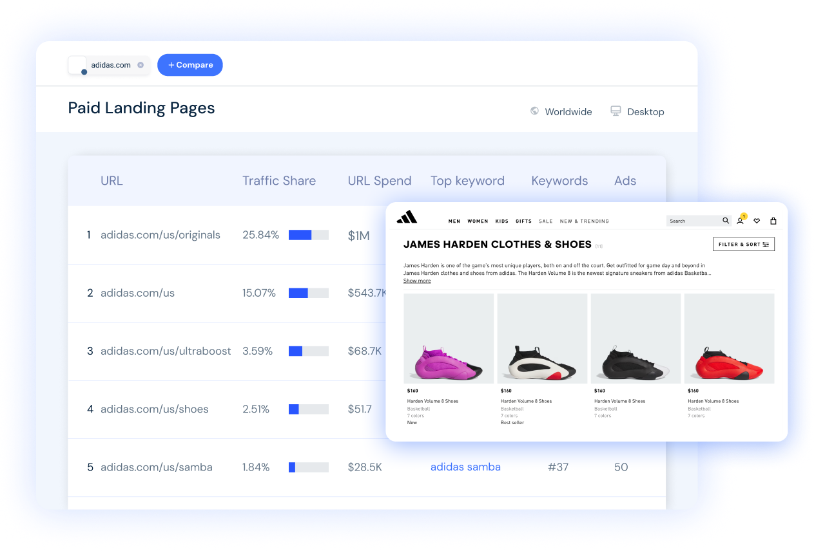Screen dimensions: 825x551
Task: Sort by Ads column header
Action: coord(625,181)
